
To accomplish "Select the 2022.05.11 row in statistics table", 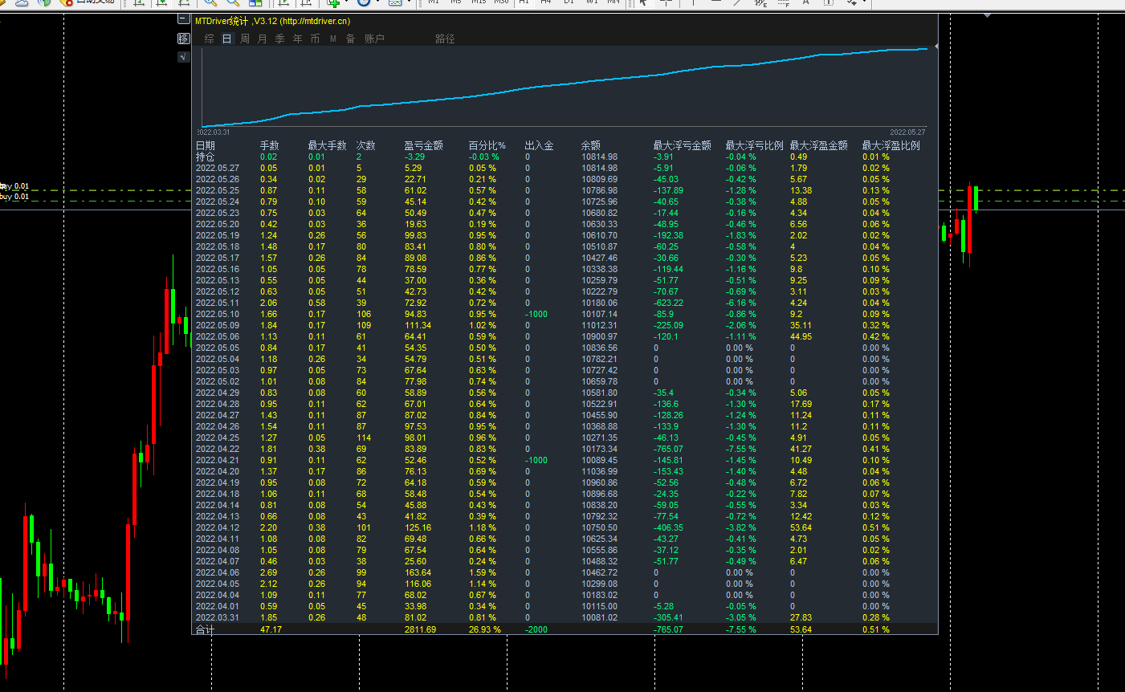I will click(x=218, y=303).
